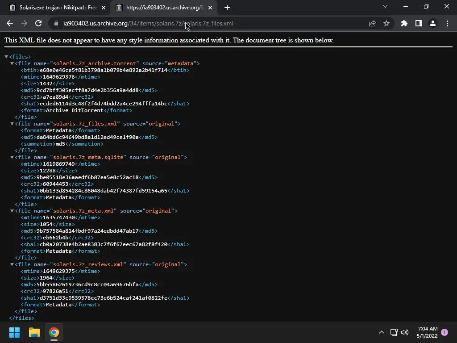Screen dimensions: 457x343
Task: Bookmark this page with the star
Action: (x=386, y=23)
